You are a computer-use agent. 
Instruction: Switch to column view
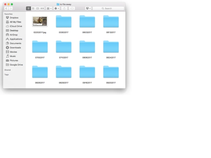(38, 9)
